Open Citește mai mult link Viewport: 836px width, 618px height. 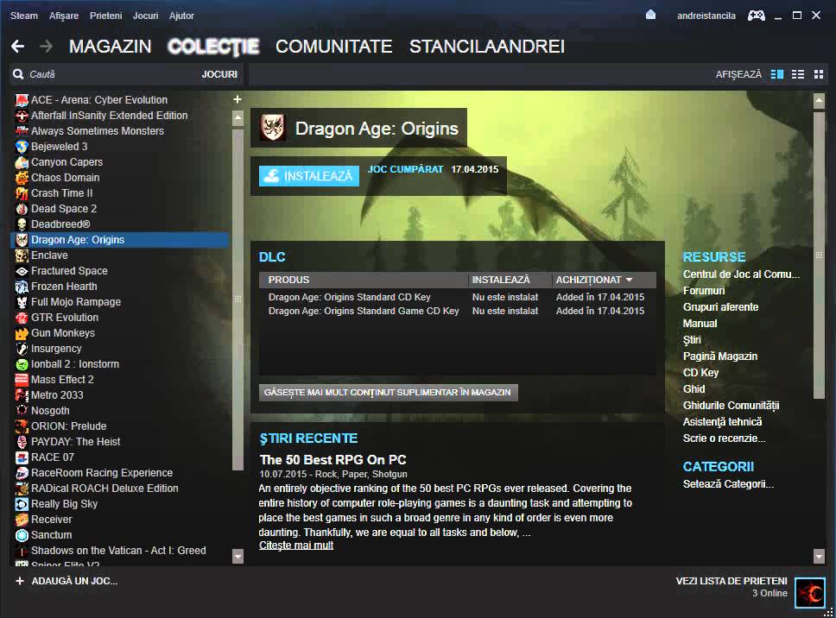(x=296, y=545)
